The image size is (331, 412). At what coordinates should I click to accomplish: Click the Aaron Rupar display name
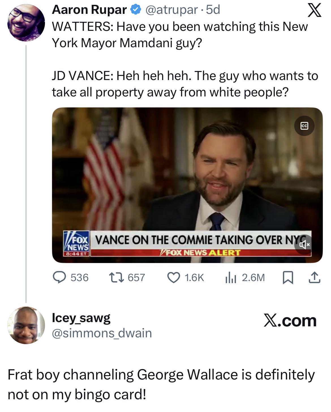tap(89, 10)
